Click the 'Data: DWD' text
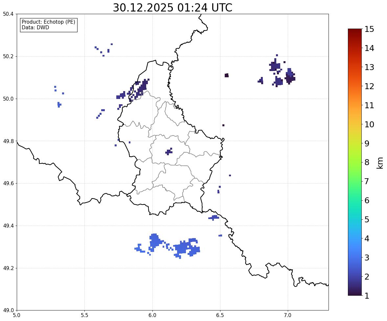Image resolution: width=387 pixels, height=321 pixels. tap(35, 27)
